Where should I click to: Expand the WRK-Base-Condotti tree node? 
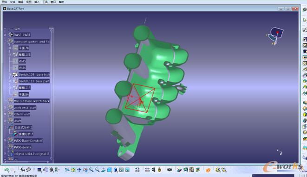click(x=5, y=140)
